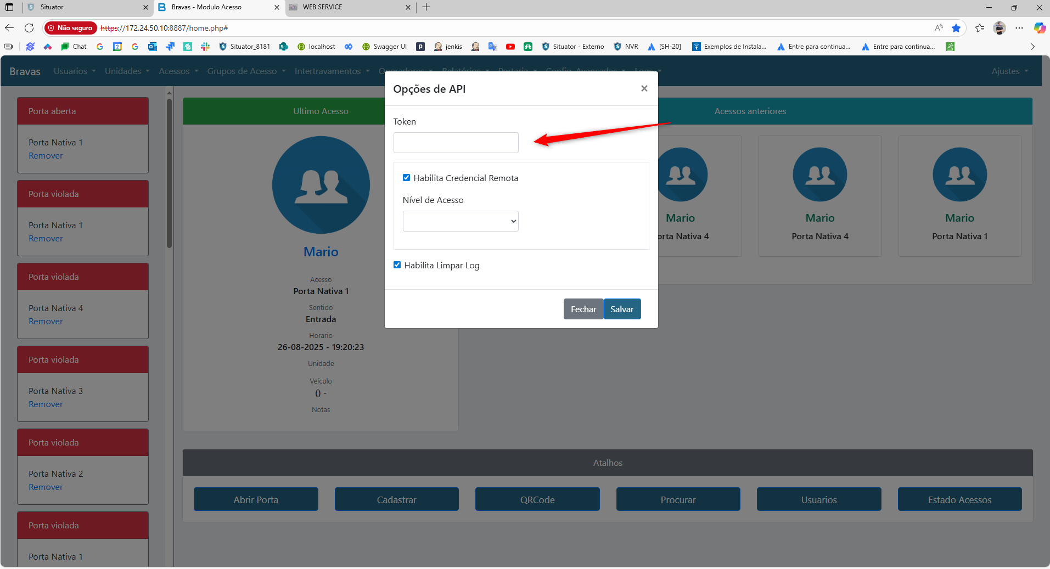Uncheck Habilita Credencial Remota
1050x569 pixels.
(406, 178)
